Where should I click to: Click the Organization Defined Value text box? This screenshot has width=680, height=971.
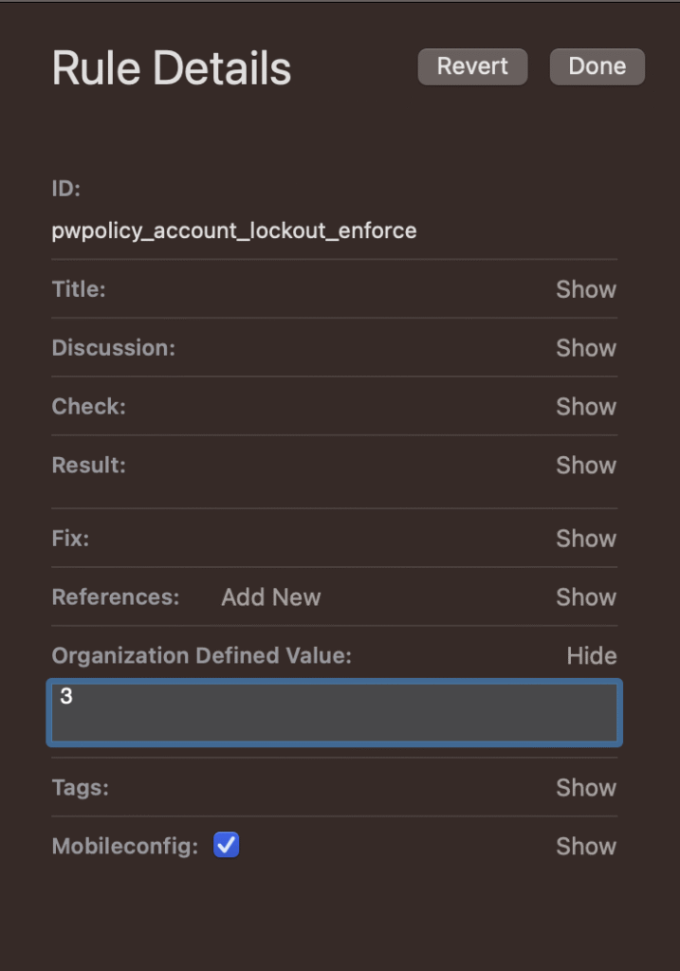point(334,712)
